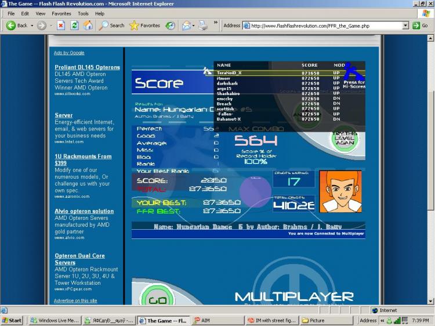435x326 pixels.
Task: Open Favorites star panel
Action: coord(146,26)
